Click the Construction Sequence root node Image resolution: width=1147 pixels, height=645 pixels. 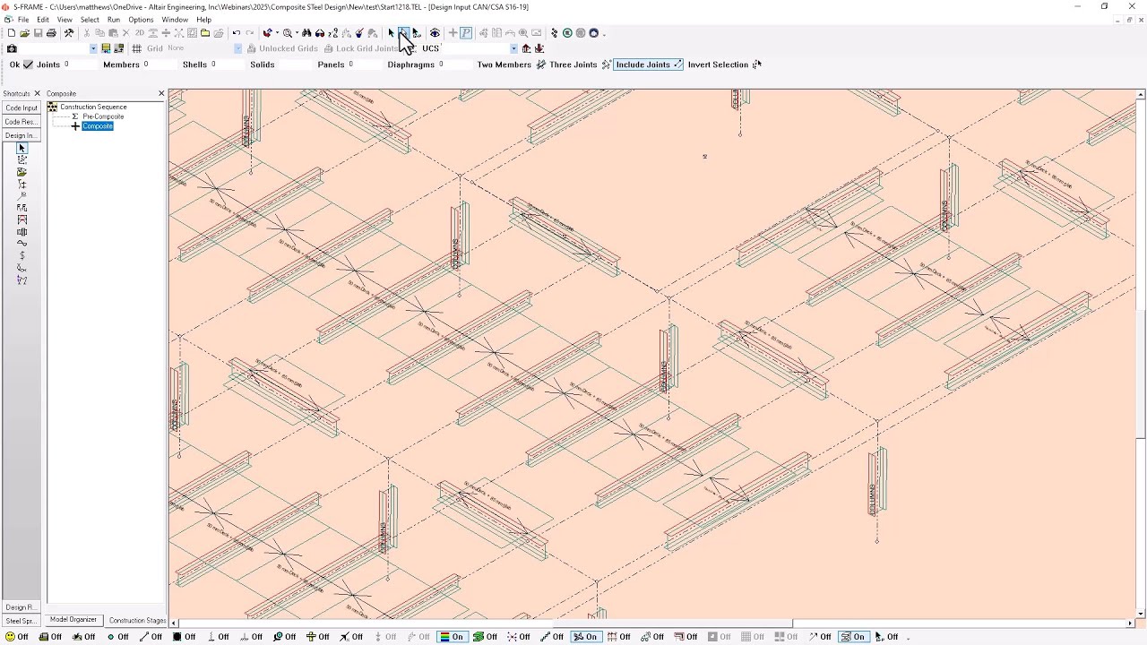pos(93,107)
